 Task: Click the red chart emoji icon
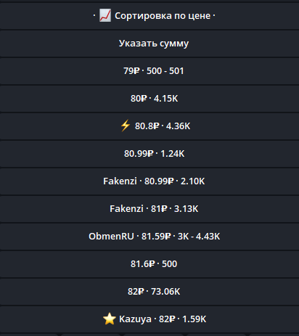click(x=105, y=15)
